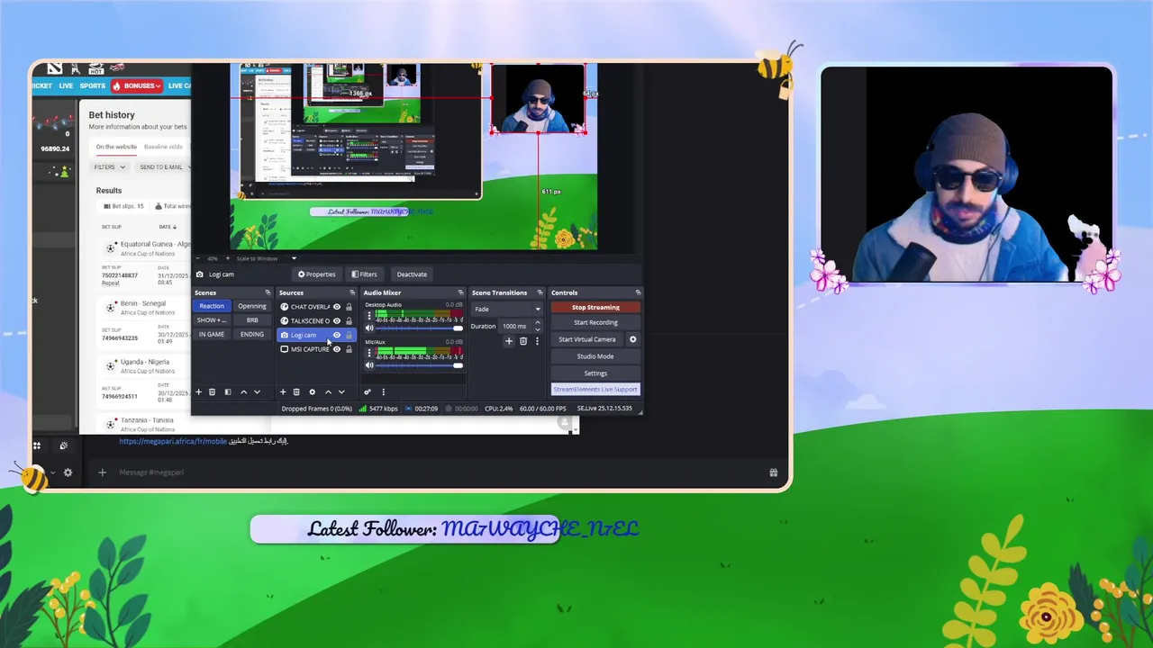Switch to the IN GAME scene
The image size is (1153, 648).
click(212, 335)
